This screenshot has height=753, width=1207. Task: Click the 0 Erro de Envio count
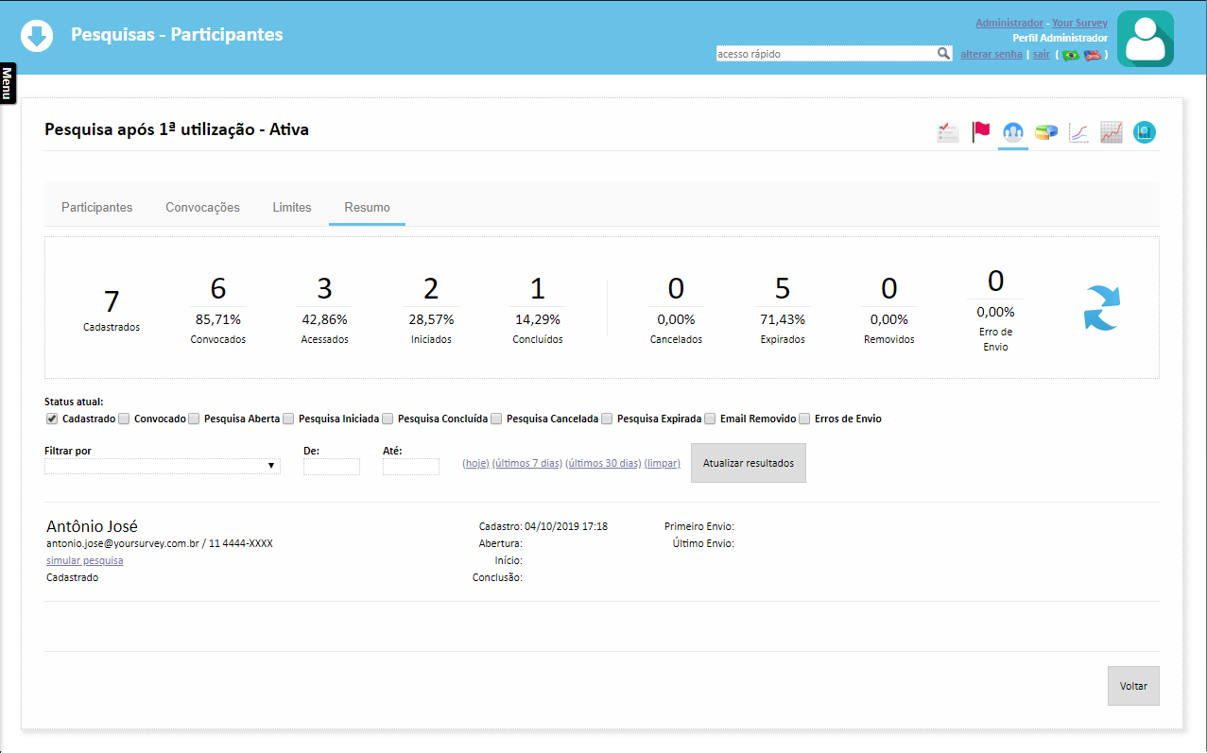pos(995,281)
